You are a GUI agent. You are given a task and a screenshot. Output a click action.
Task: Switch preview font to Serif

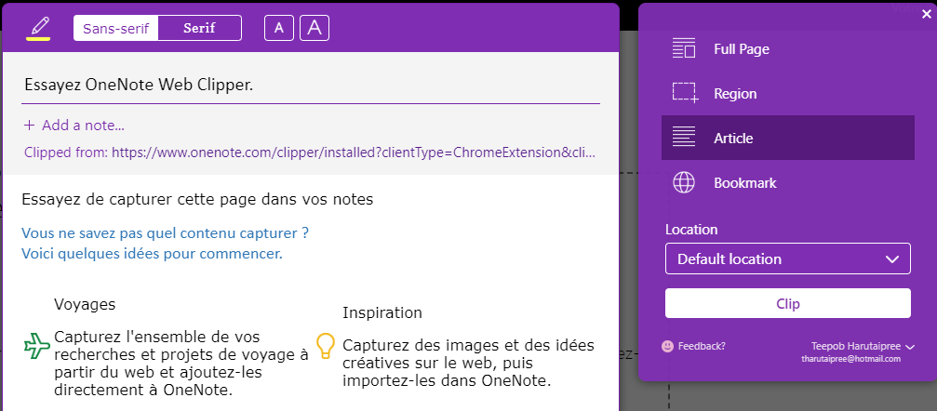click(x=200, y=28)
